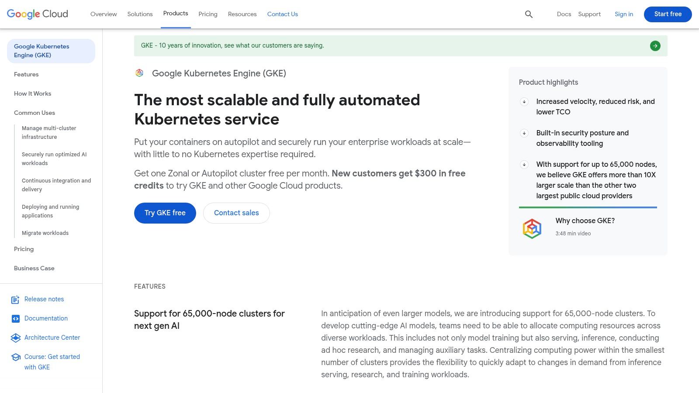Screen dimensions: 699x393
Task: Click the graduation cap Course icon
Action: tap(16, 357)
